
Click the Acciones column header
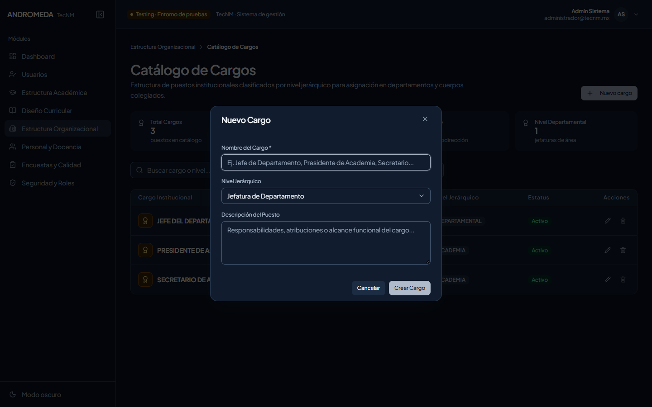tap(616, 198)
